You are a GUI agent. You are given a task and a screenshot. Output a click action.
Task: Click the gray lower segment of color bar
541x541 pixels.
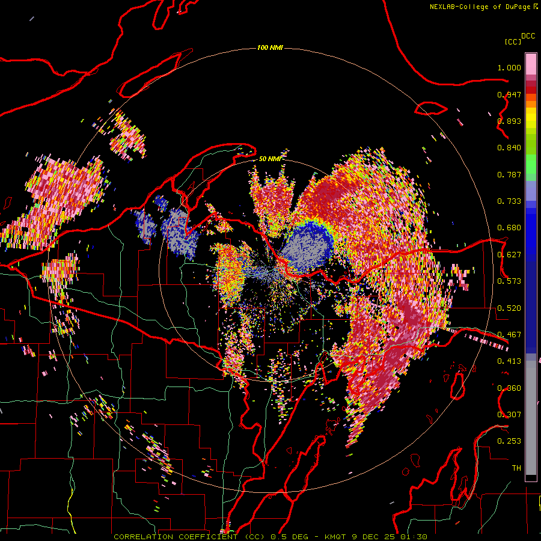tap(531, 418)
